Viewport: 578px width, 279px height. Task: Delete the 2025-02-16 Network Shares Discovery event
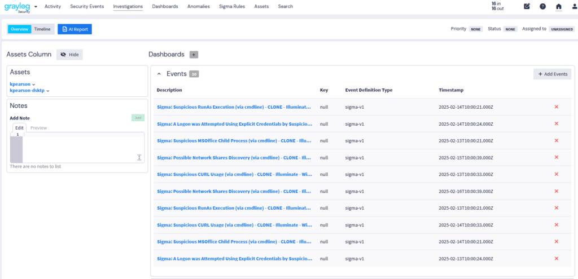tap(556, 191)
